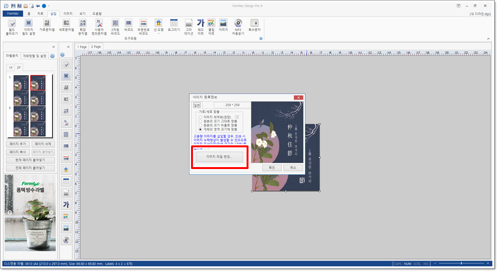Click the 페이지 복사 button

coord(17,152)
